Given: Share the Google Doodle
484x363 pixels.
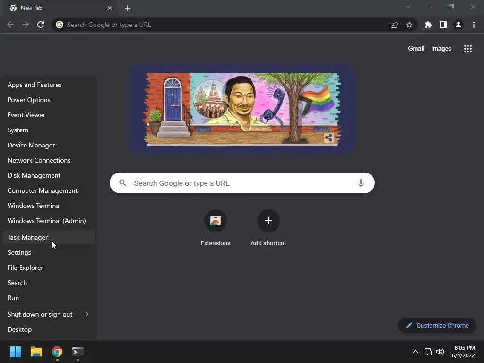Looking at the screenshot, I should coord(328,138).
